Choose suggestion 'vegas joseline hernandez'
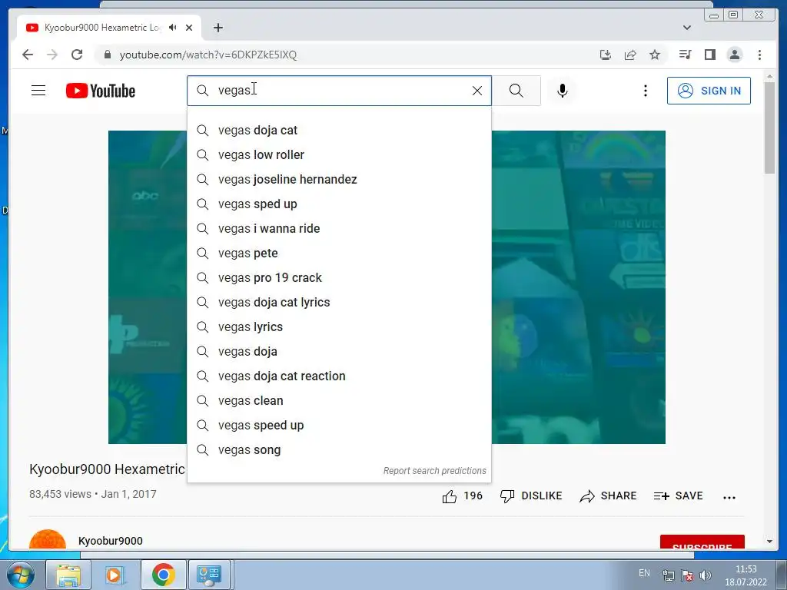 pyautogui.click(x=339, y=179)
